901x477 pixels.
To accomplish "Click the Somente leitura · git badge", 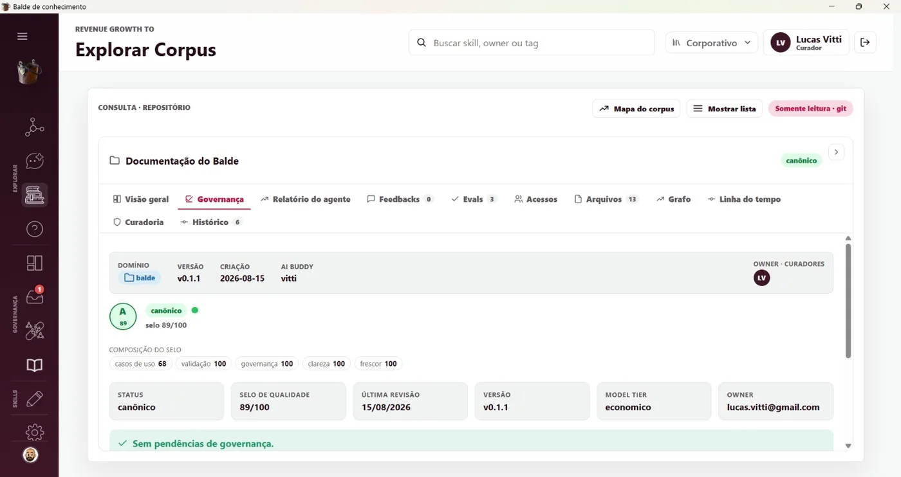I will pos(811,109).
